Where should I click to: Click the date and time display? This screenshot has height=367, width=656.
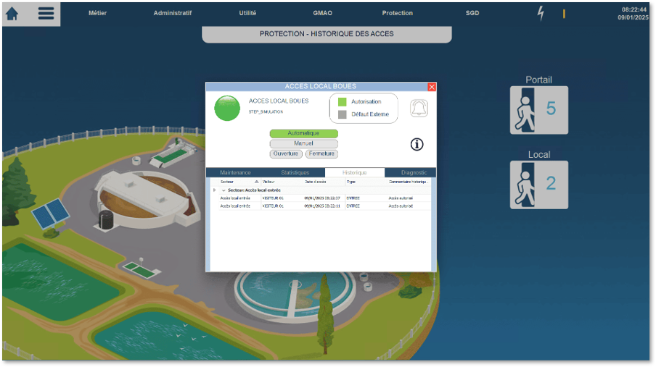coord(634,13)
